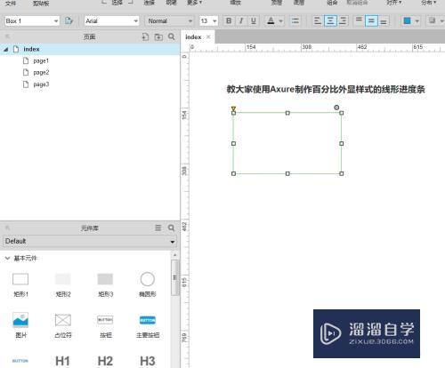
Task: Align text to middle vertically
Action: (x=371, y=20)
